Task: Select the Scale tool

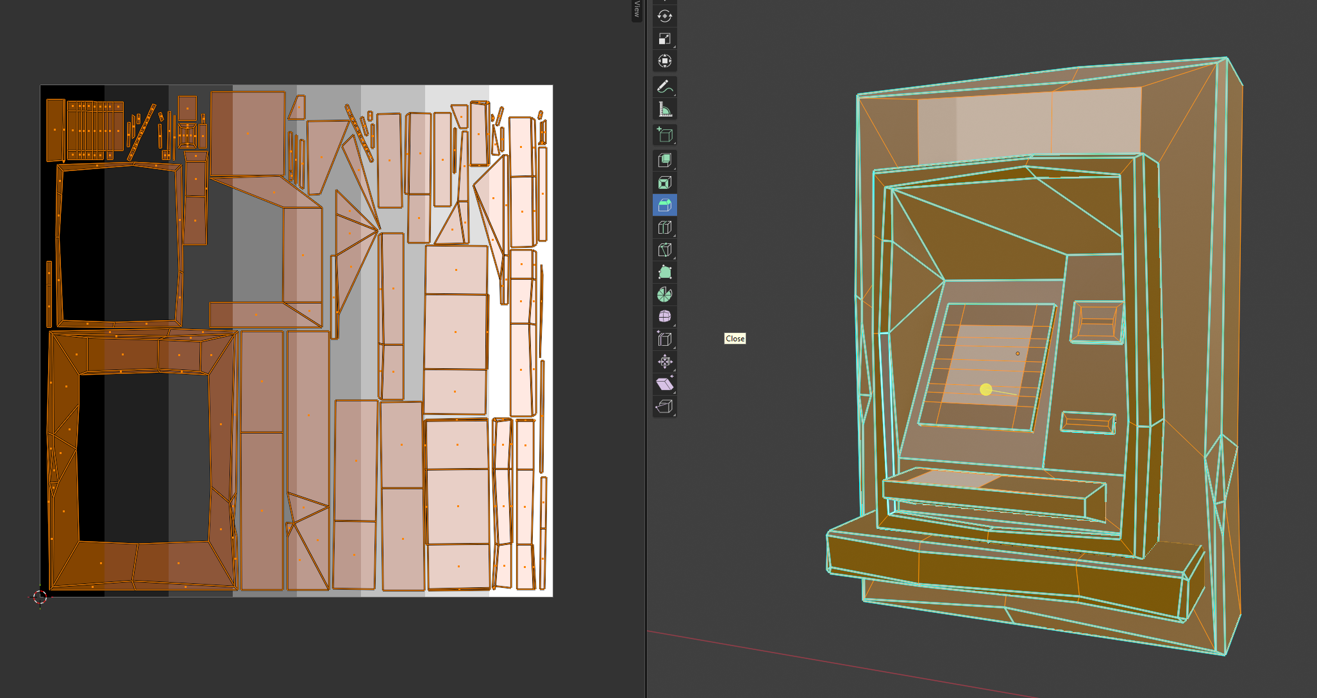Action: [664, 39]
